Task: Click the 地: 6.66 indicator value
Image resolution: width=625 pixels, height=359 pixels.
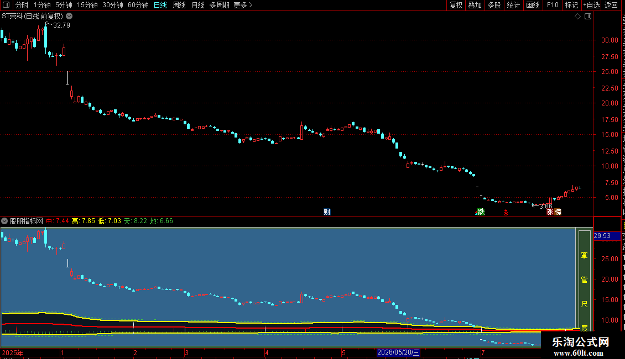Action: tap(162, 221)
